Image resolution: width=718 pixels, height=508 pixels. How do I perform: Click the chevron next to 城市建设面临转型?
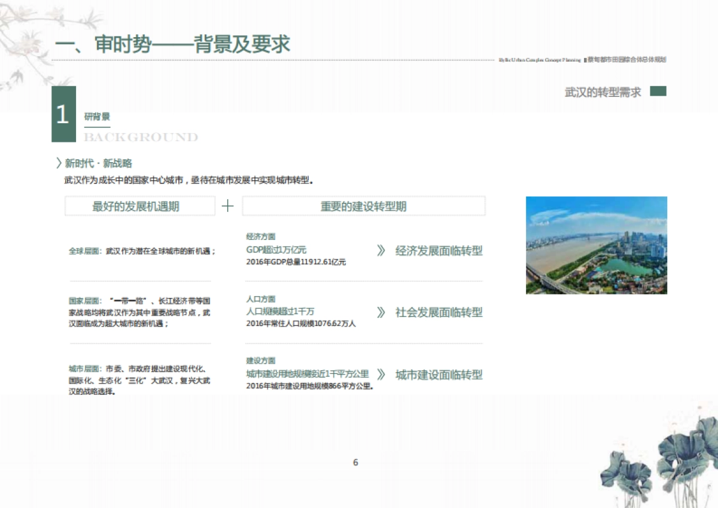(x=381, y=375)
